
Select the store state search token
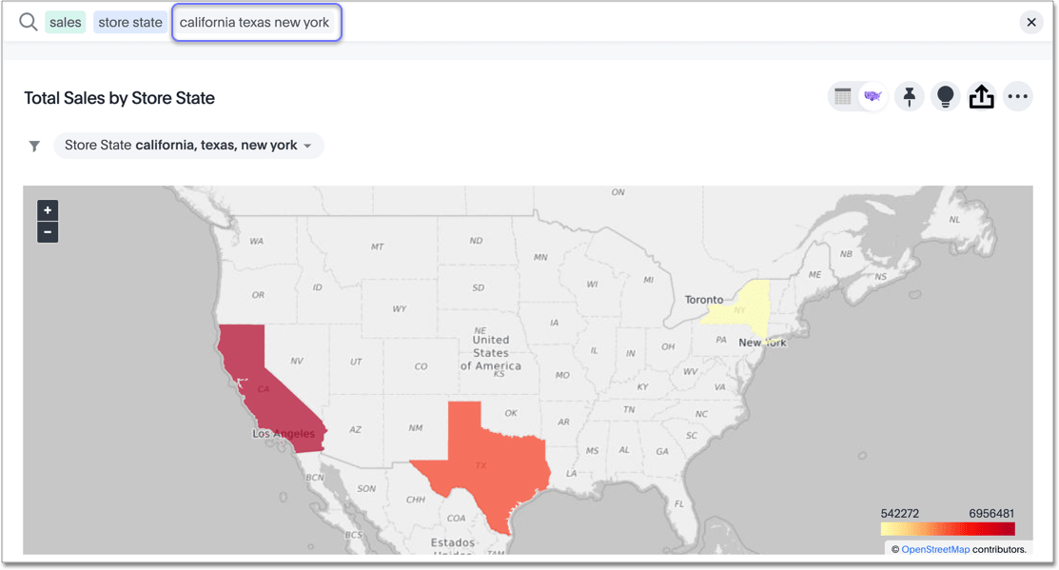(x=130, y=22)
